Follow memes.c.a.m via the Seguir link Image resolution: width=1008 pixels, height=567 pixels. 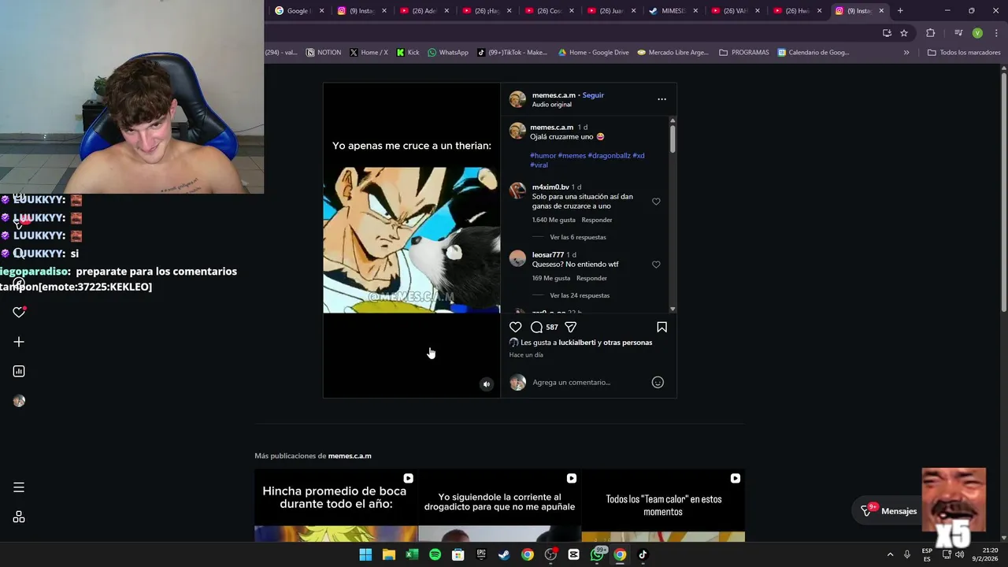point(593,95)
